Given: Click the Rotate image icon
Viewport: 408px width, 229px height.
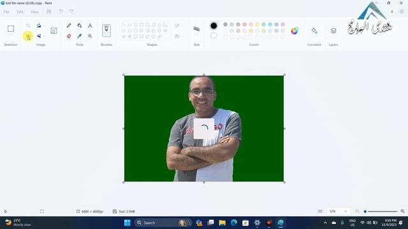Looking at the screenshot, I should pyautogui.click(x=39, y=25).
